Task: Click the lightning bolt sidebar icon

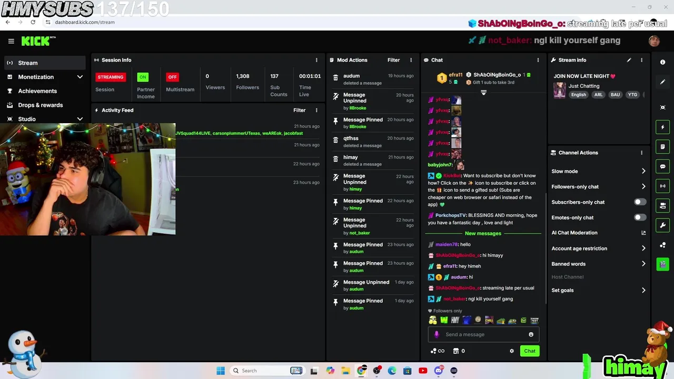Action: pyautogui.click(x=663, y=127)
